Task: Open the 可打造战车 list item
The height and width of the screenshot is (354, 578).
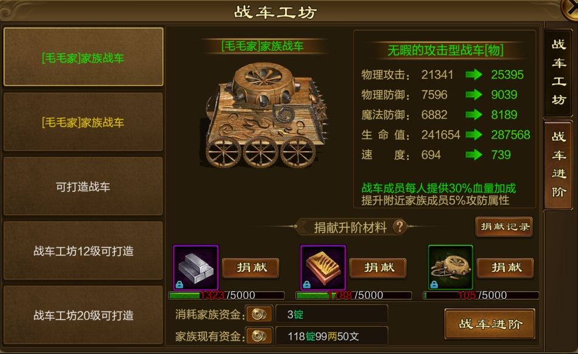Action: coord(83,186)
